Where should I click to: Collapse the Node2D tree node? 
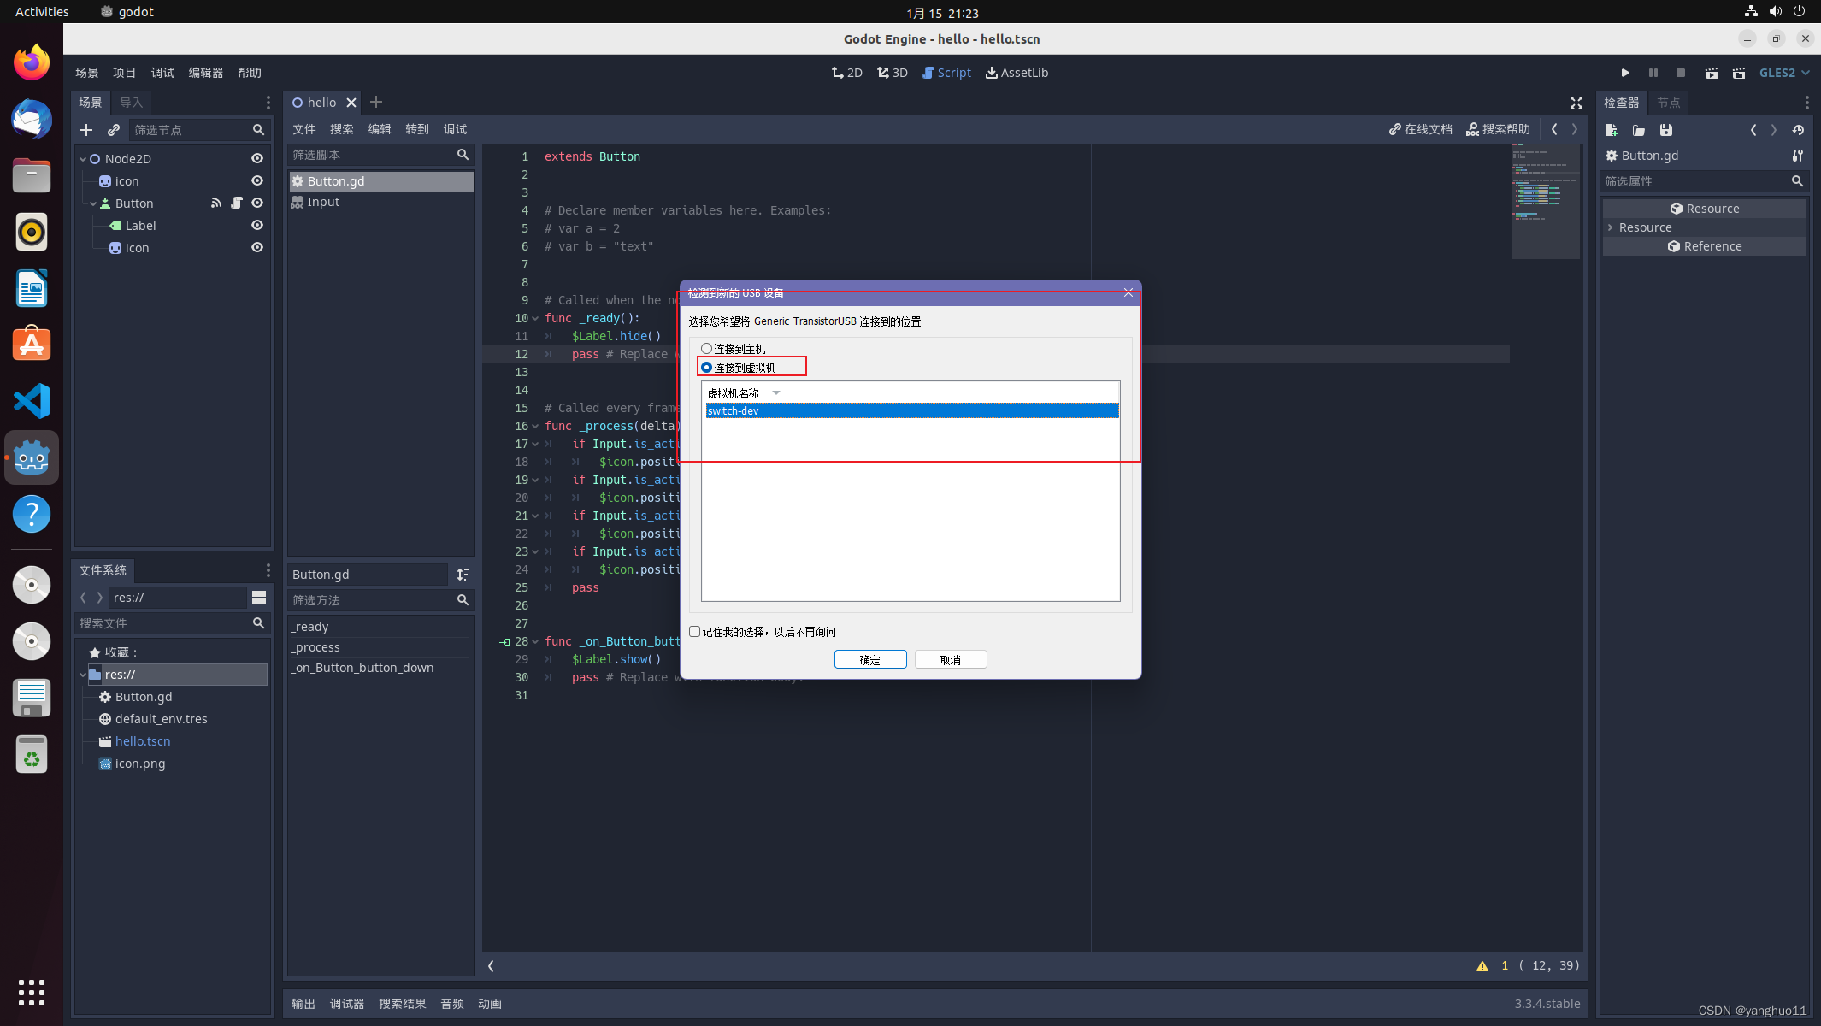coord(83,159)
